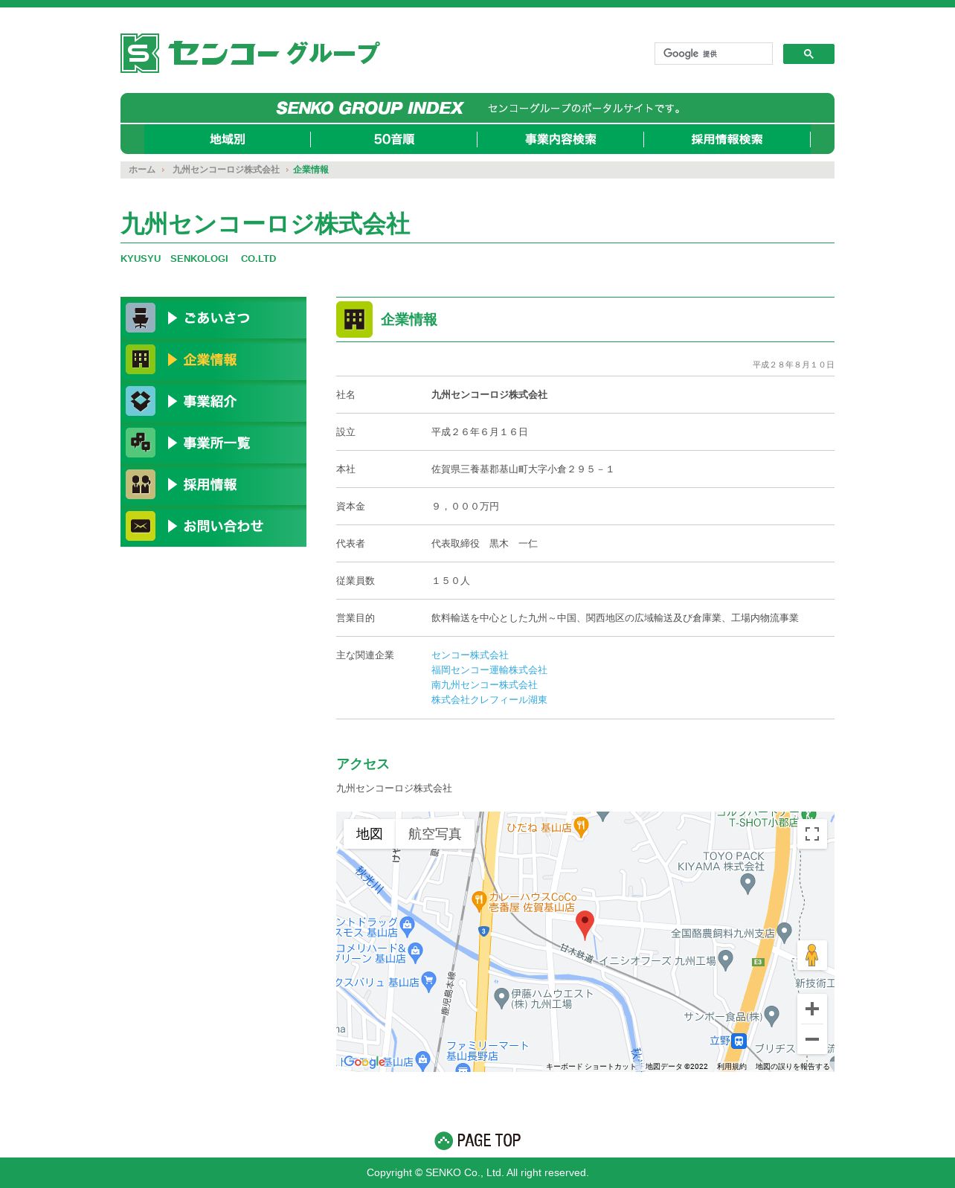This screenshot has height=1188, width=955.
Task: Select 企業情報 in the sidebar
Action: click(213, 359)
